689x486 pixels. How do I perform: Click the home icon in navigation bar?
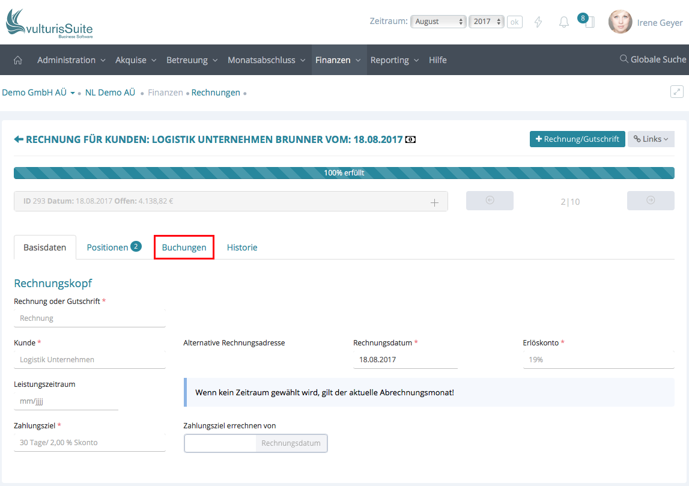pos(18,60)
